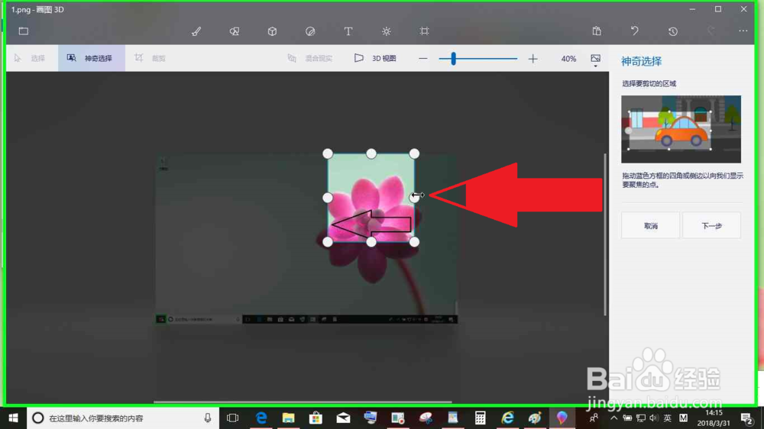Image resolution: width=764 pixels, height=429 pixels.
Task: Open Microsoft Store from the taskbar
Action: pos(316,418)
